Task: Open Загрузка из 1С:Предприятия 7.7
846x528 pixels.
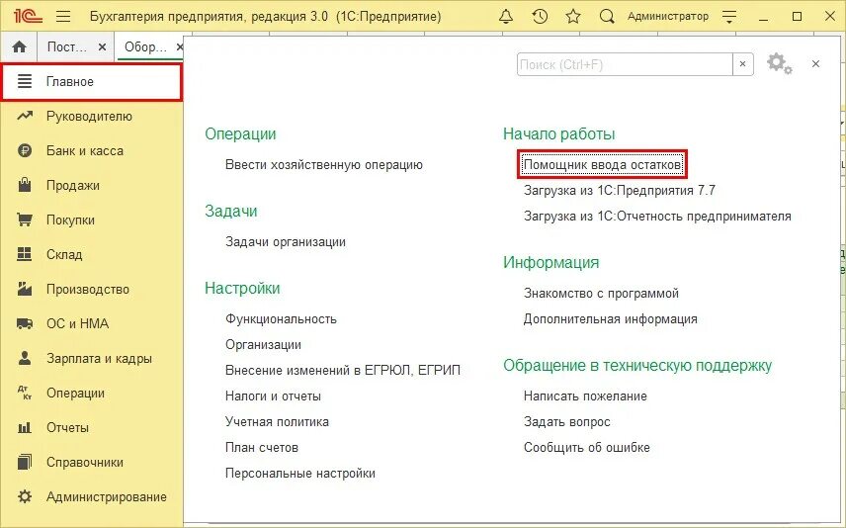Action: click(620, 191)
